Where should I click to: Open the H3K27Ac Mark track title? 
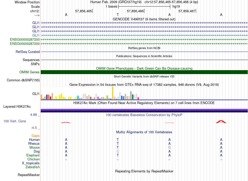(144, 103)
